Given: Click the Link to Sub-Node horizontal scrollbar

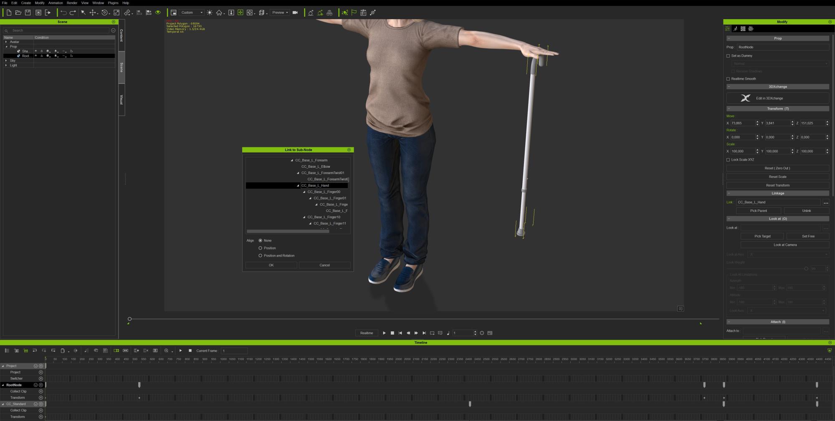Looking at the screenshot, I should click(x=288, y=231).
